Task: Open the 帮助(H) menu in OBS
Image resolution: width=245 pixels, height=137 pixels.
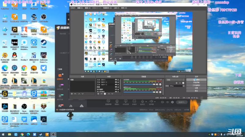Action: coord(124,8)
